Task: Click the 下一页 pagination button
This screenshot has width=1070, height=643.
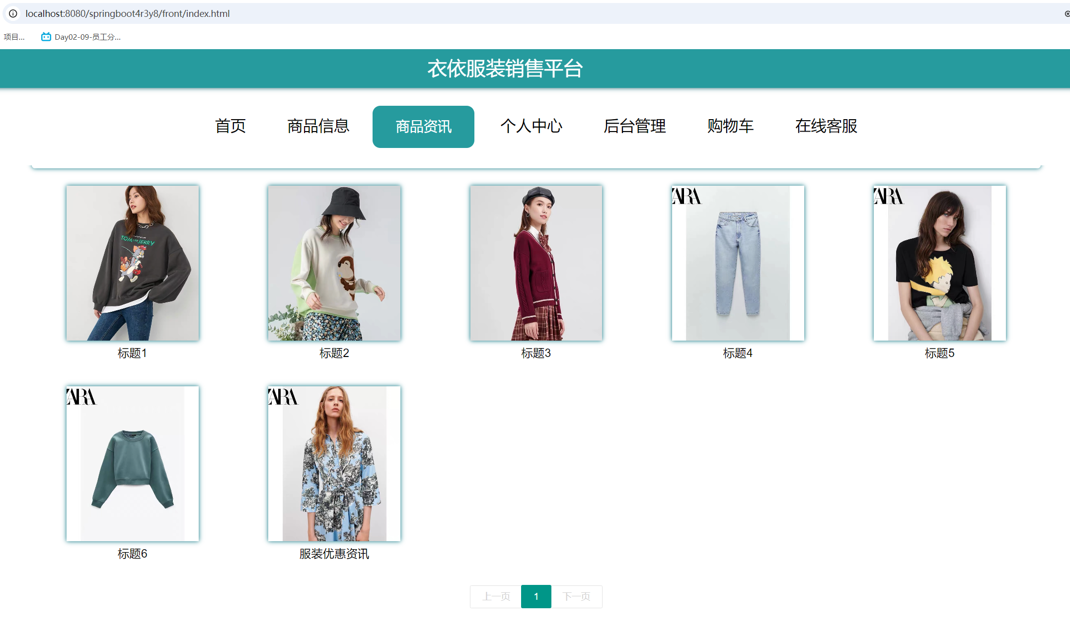Action: (x=576, y=596)
